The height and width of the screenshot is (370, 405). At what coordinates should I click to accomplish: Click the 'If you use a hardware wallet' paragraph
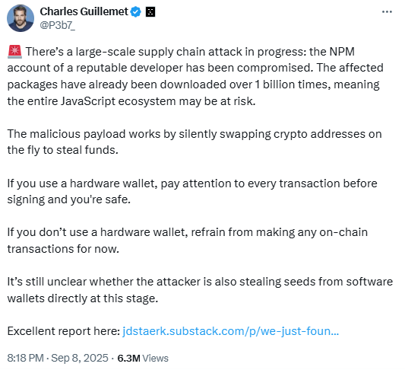tap(192, 191)
